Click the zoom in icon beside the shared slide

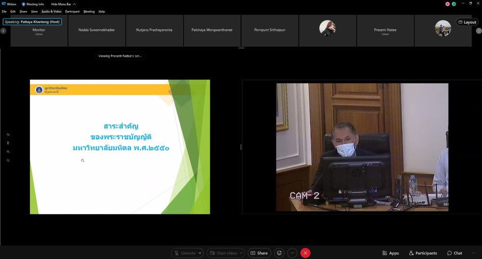(8, 152)
